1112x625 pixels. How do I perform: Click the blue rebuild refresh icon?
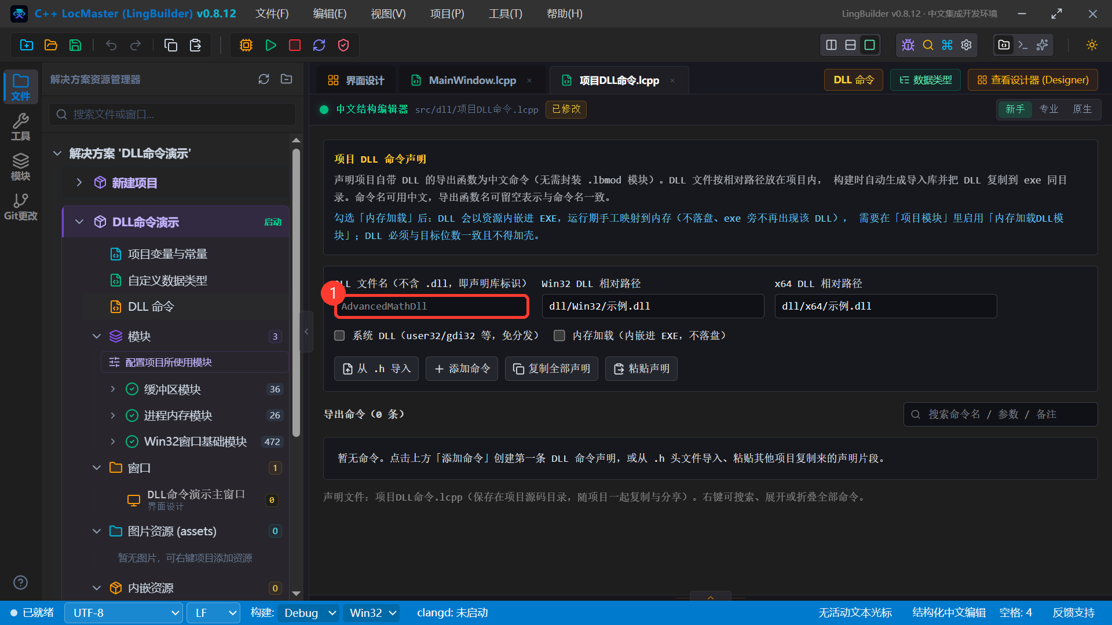(x=319, y=45)
